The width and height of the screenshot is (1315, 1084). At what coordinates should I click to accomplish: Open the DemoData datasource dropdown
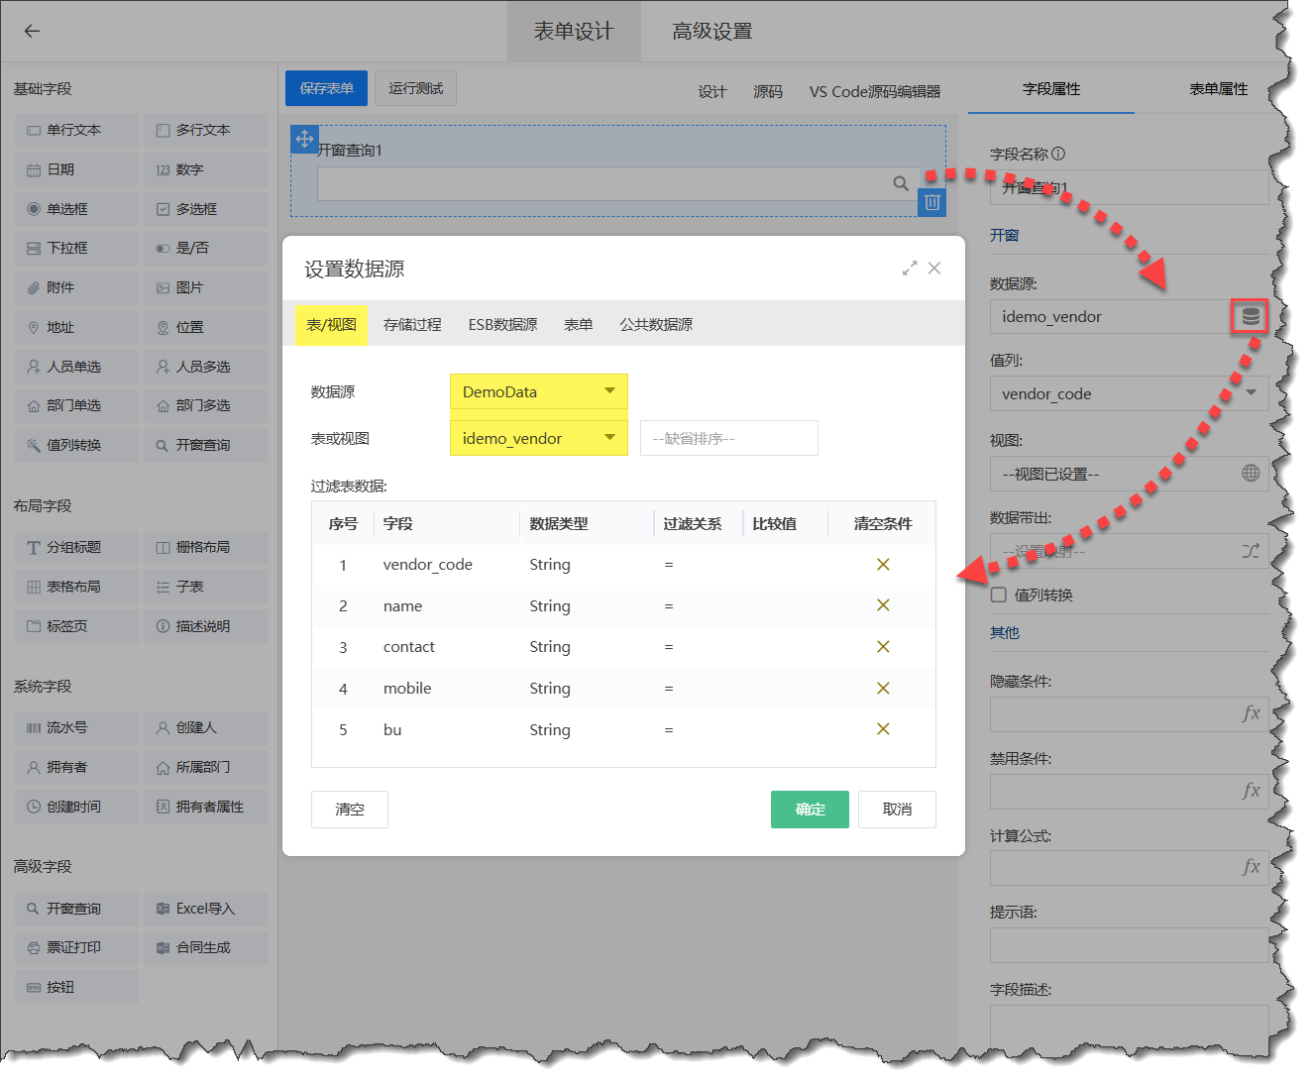(x=538, y=391)
